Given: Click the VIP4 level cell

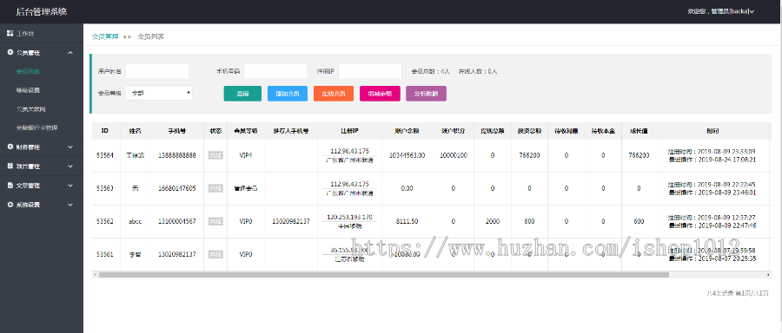Looking at the screenshot, I should [x=246, y=155].
